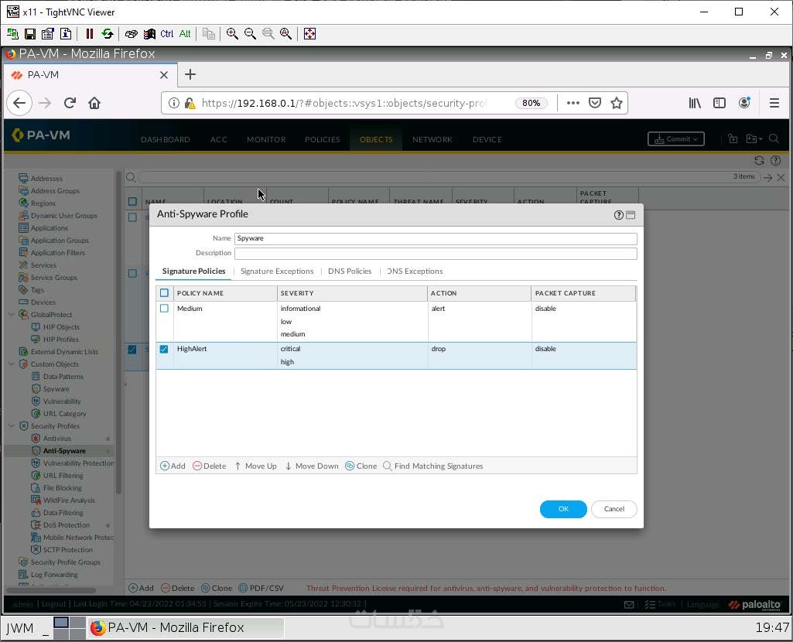Open the NETWORK menu tab
793x642 pixels.
tap(432, 139)
